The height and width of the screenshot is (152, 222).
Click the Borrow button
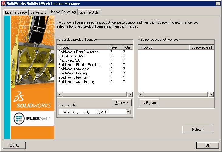122,103
